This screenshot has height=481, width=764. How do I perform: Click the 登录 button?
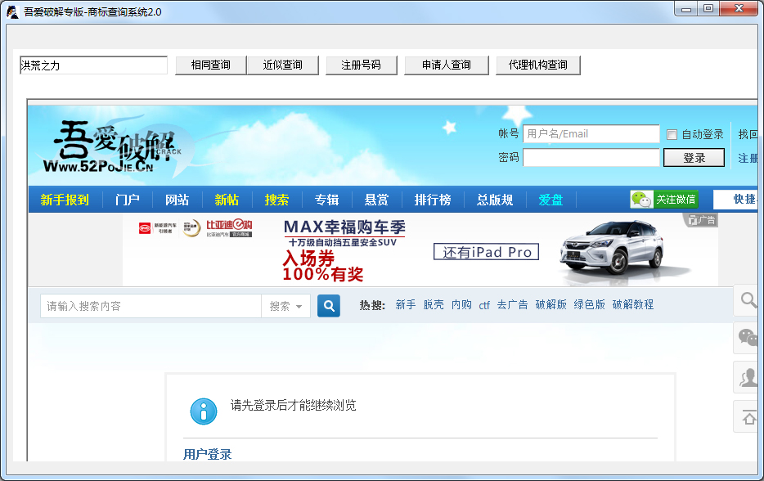tap(694, 158)
